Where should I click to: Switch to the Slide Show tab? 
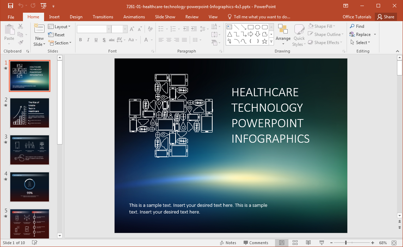[165, 17]
